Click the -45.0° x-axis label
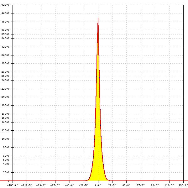Screen dimensions: 188x188 point(70,185)
